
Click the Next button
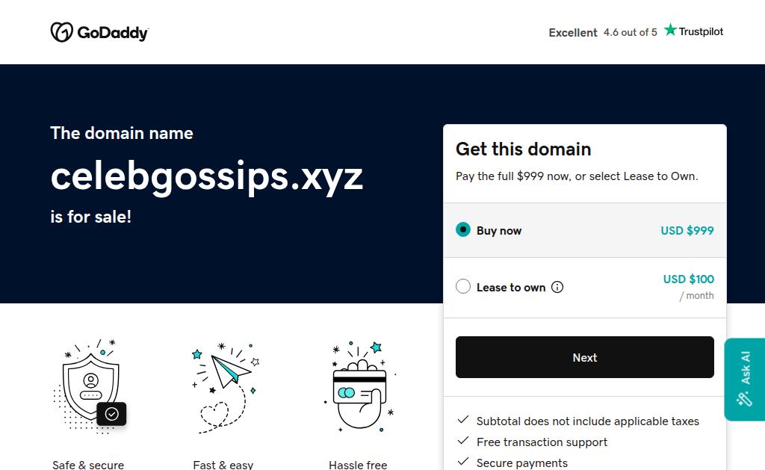(584, 357)
